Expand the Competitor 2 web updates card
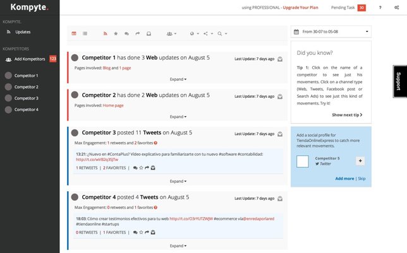Image resolution: width=407 pixels, height=253 pixels. (x=178, y=117)
